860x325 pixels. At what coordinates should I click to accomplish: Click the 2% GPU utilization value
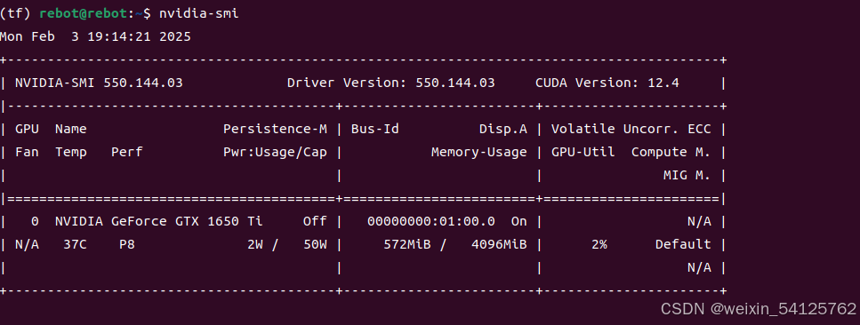click(x=599, y=244)
